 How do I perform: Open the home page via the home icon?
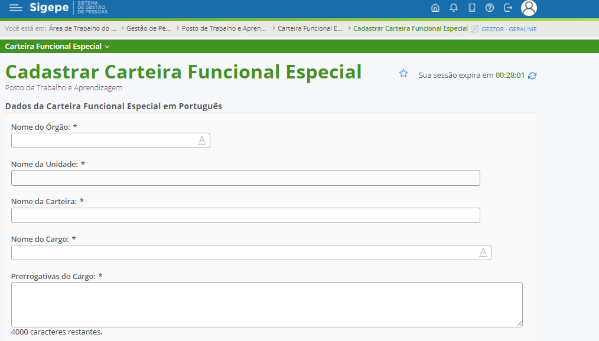click(x=435, y=8)
